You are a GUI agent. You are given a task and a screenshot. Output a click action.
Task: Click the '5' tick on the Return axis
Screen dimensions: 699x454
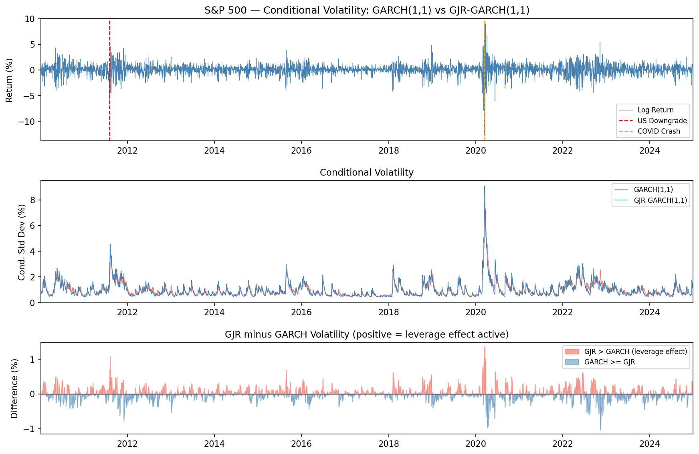pos(34,44)
